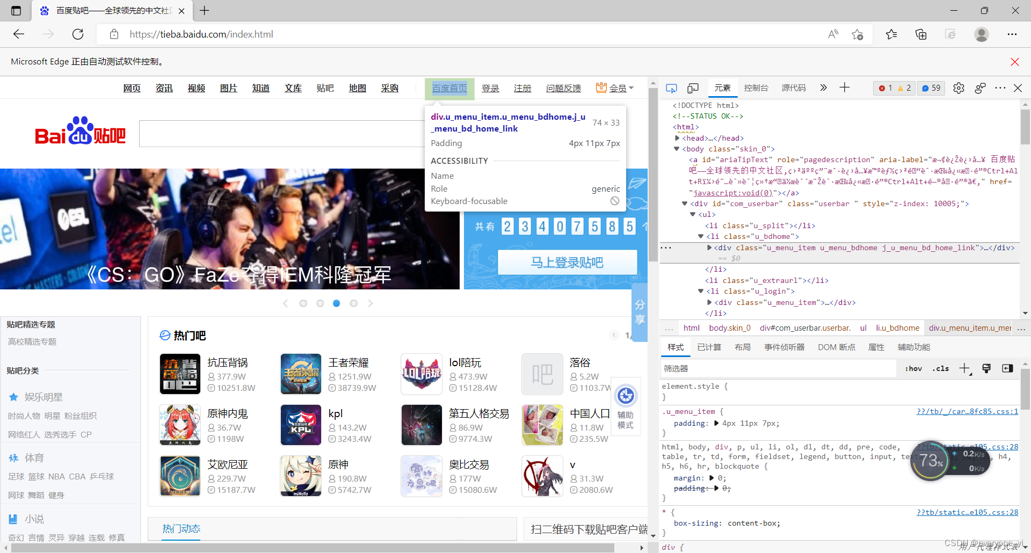1031x553 pixels.
Task: Click the carousel next arrow
Action: tap(371, 303)
